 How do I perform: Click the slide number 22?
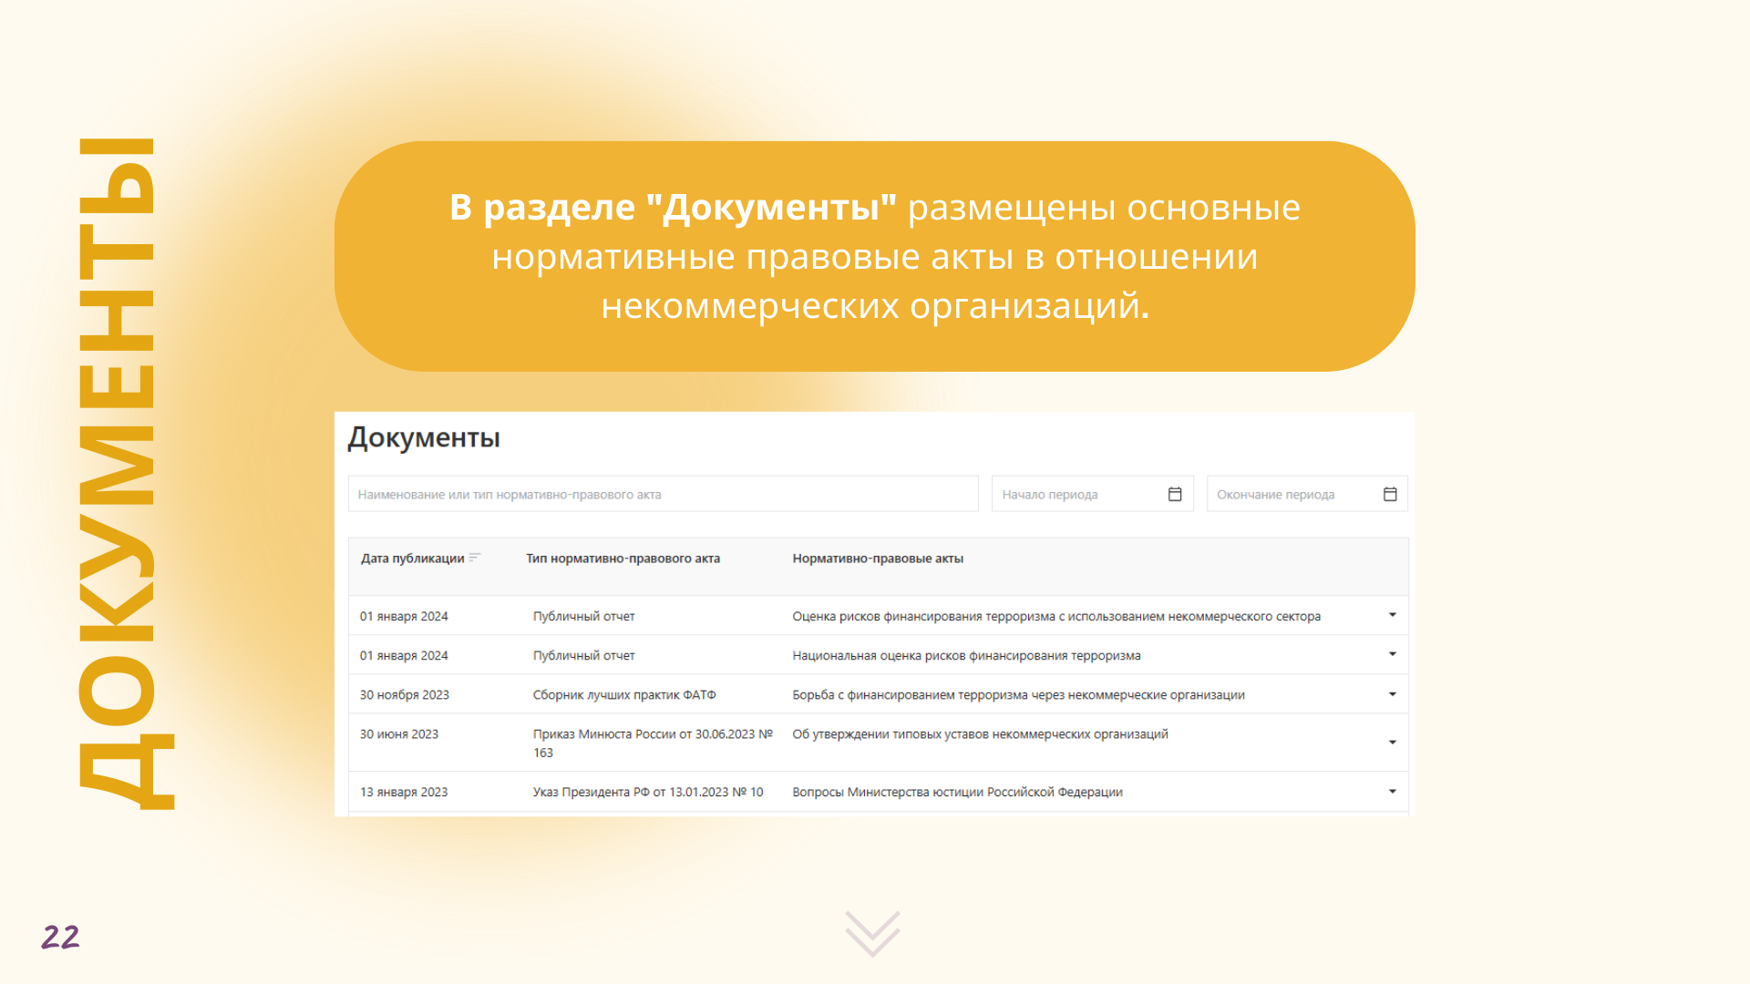[60, 937]
